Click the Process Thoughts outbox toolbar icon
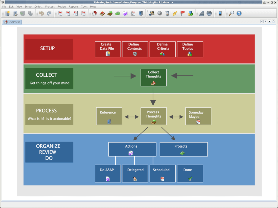 point(110,13)
